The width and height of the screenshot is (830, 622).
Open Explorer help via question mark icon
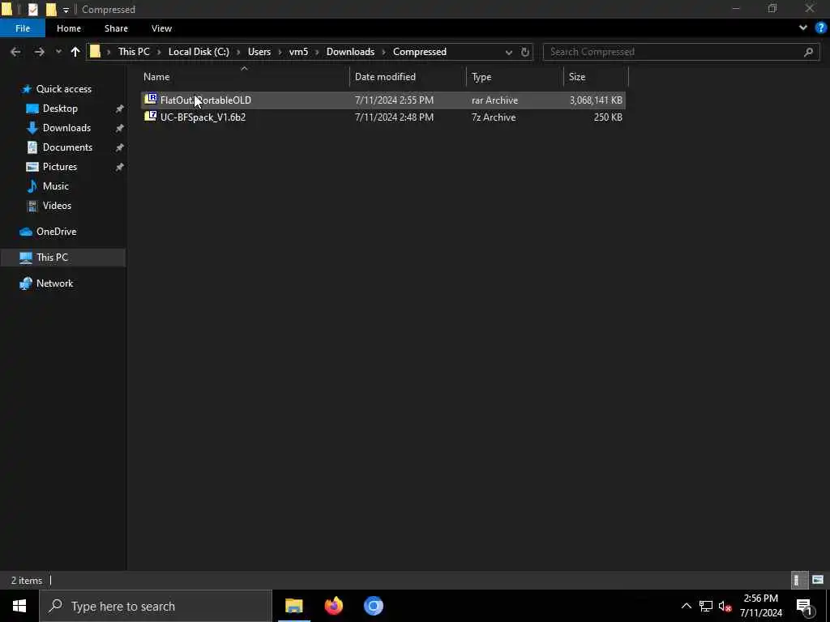click(820, 28)
